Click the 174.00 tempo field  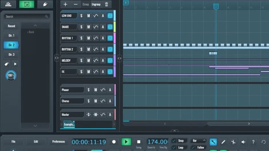coord(157,142)
